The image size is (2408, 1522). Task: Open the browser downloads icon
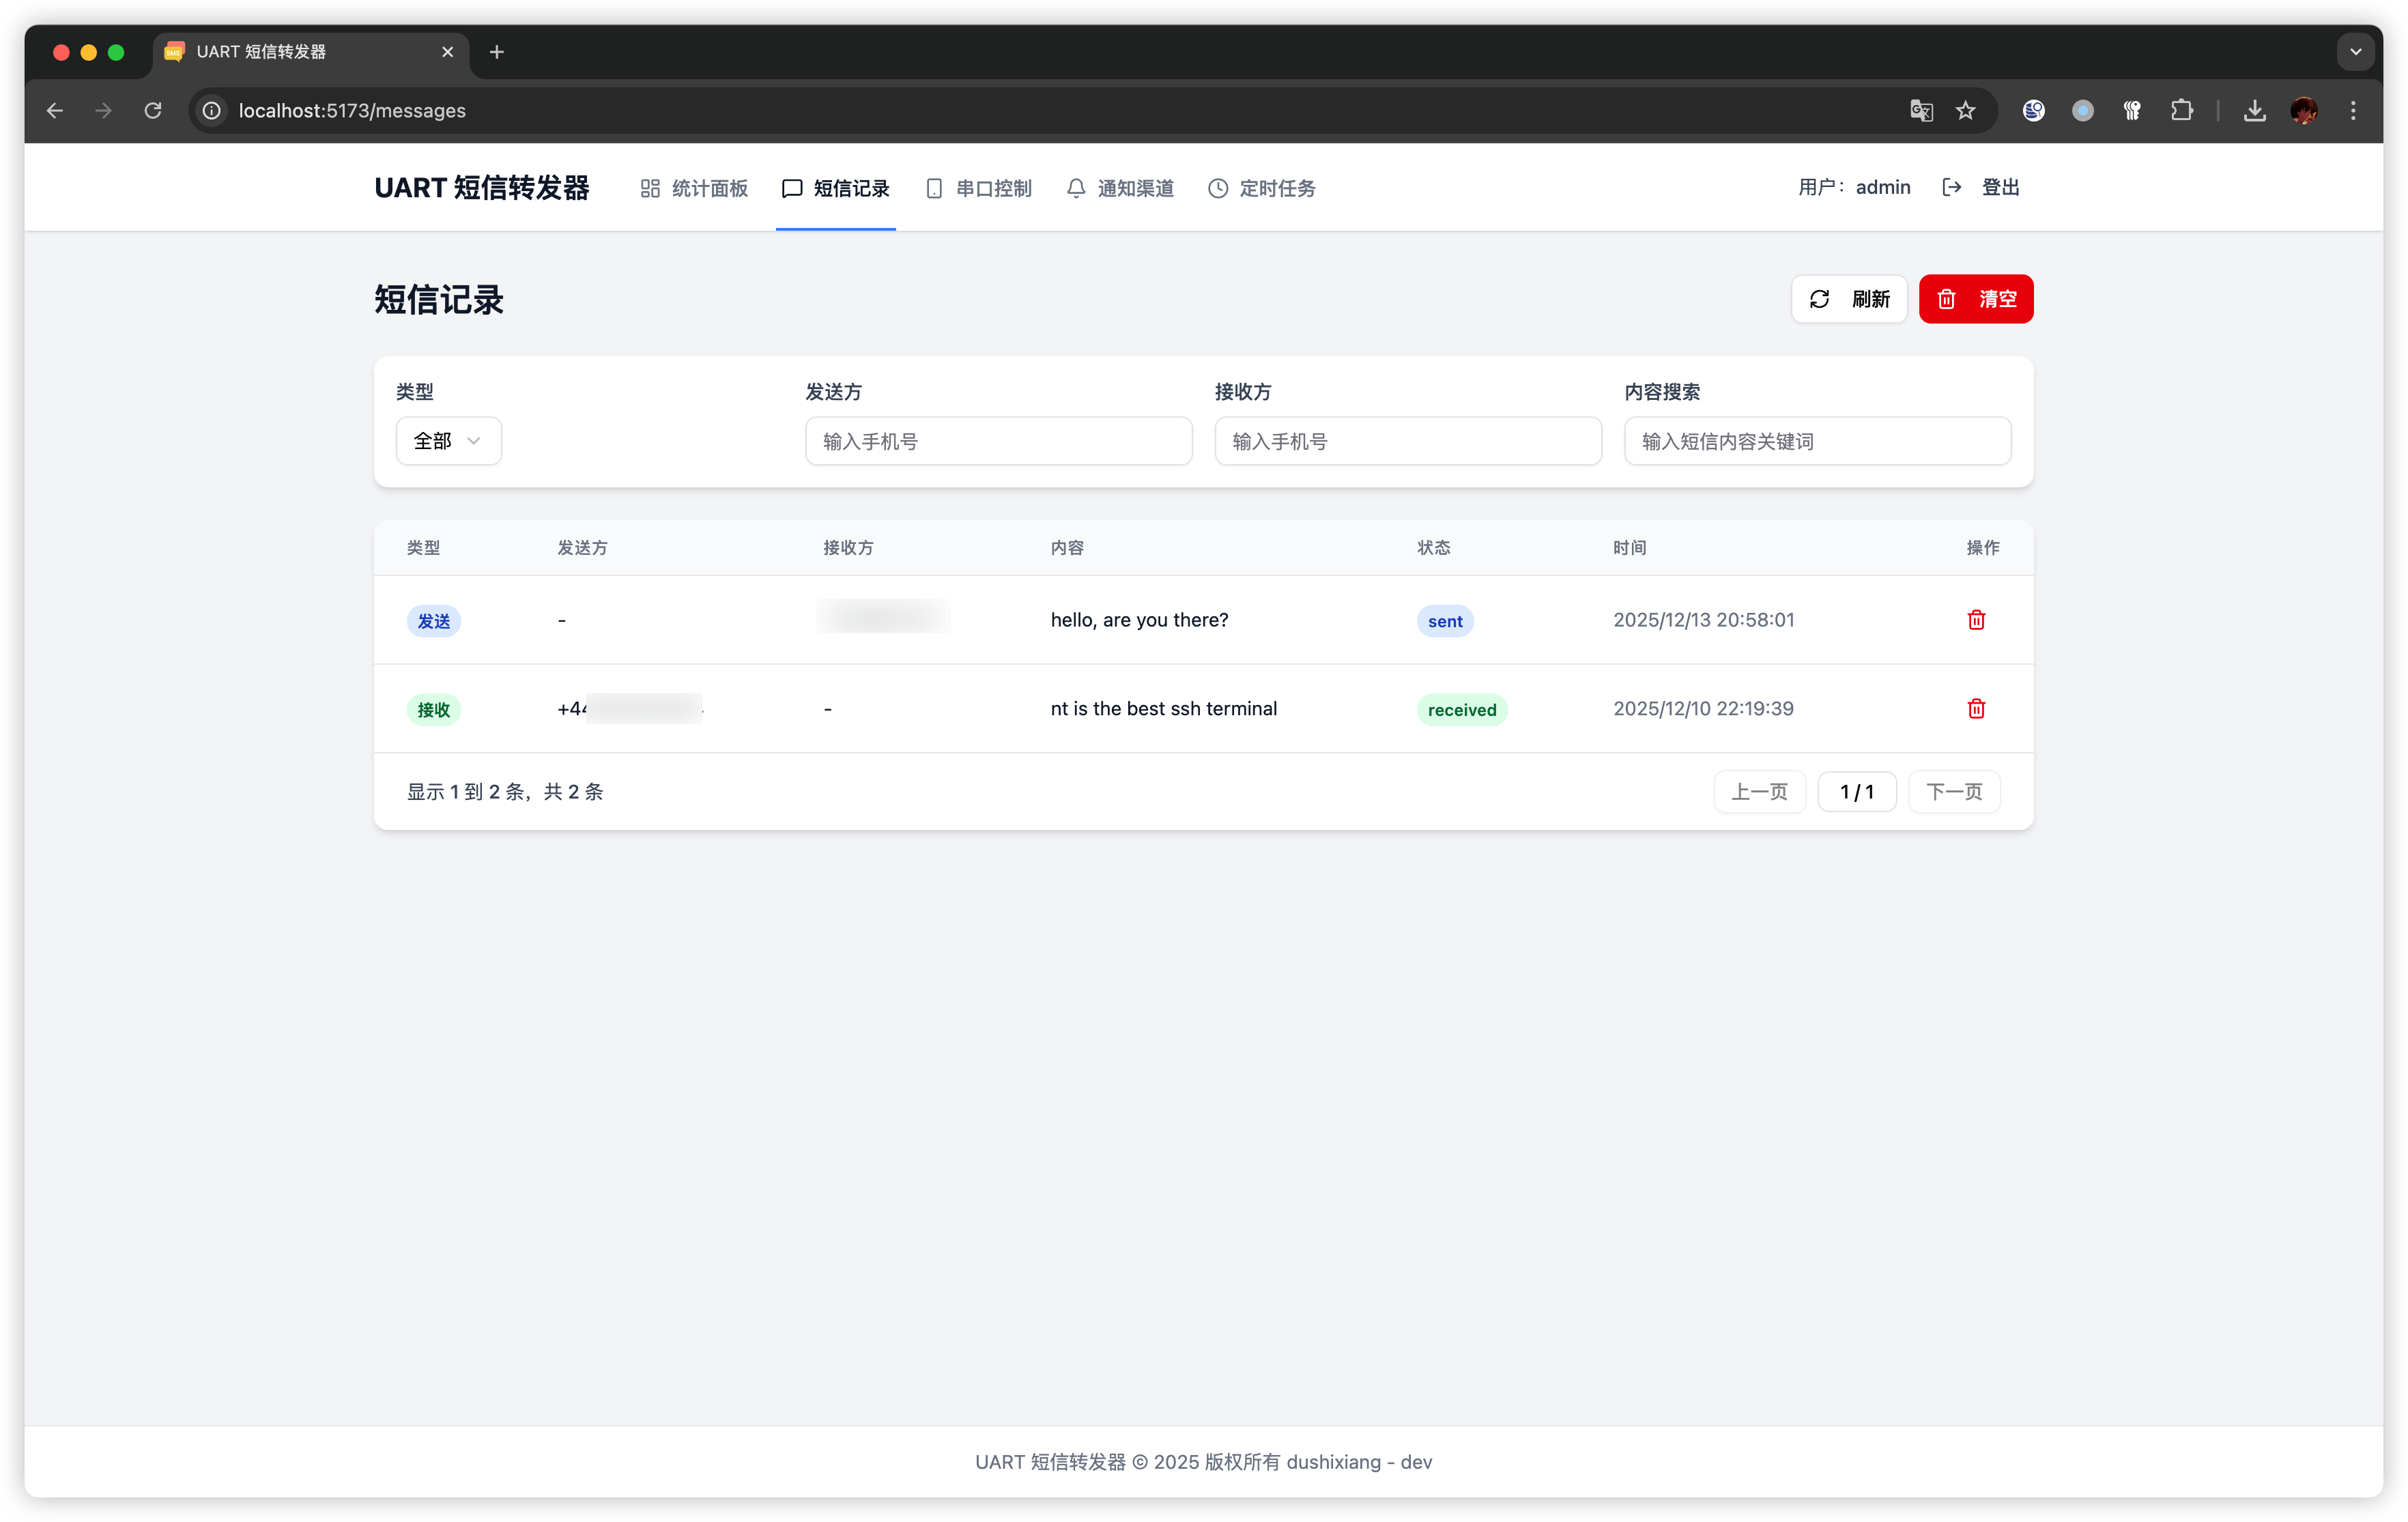[2255, 111]
